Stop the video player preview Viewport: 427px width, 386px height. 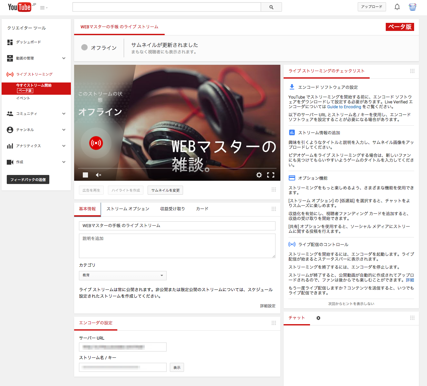coord(85,175)
